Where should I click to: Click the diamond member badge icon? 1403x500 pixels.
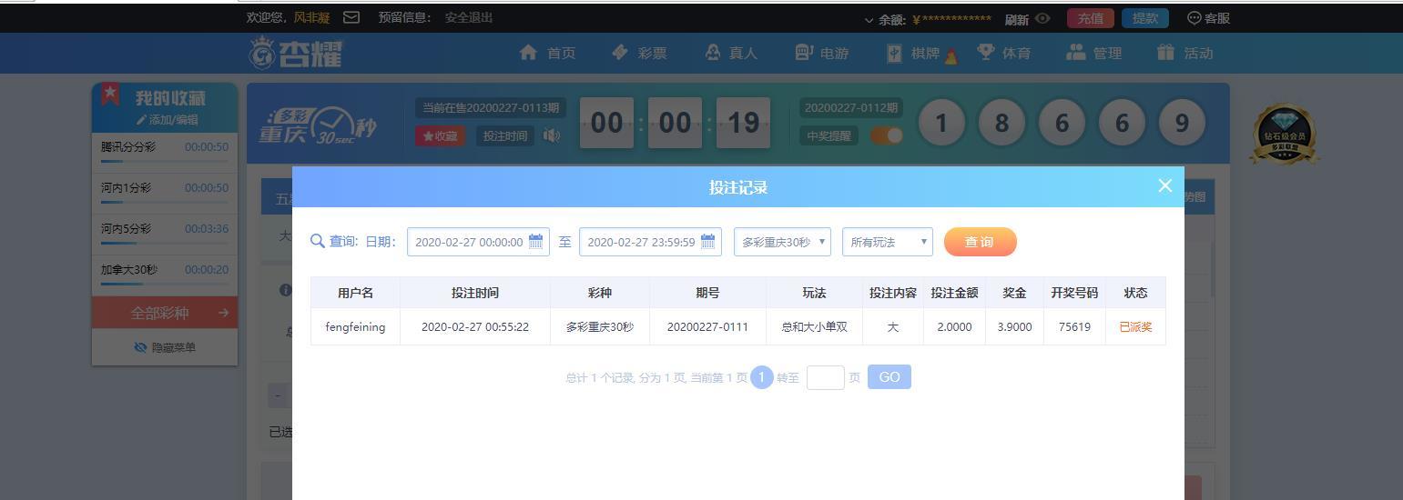(x=1284, y=135)
